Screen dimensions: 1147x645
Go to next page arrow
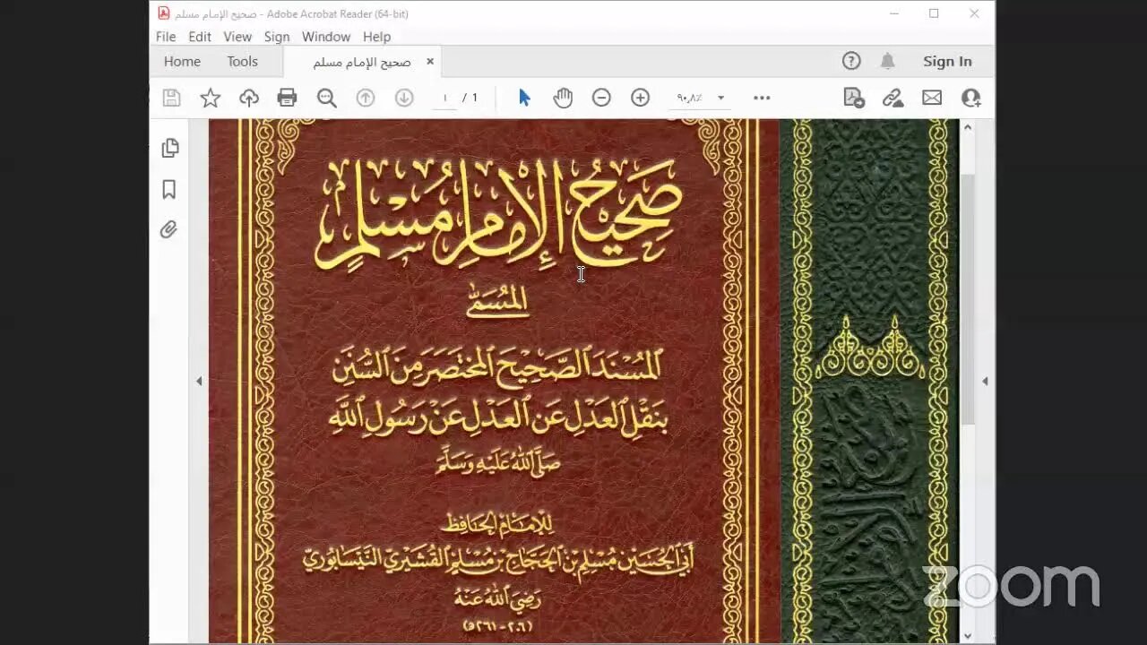tap(404, 98)
